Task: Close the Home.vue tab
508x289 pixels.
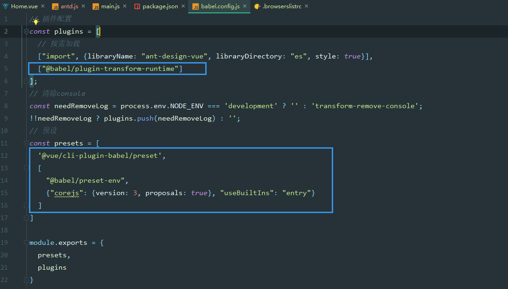Action: [x=43, y=6]
